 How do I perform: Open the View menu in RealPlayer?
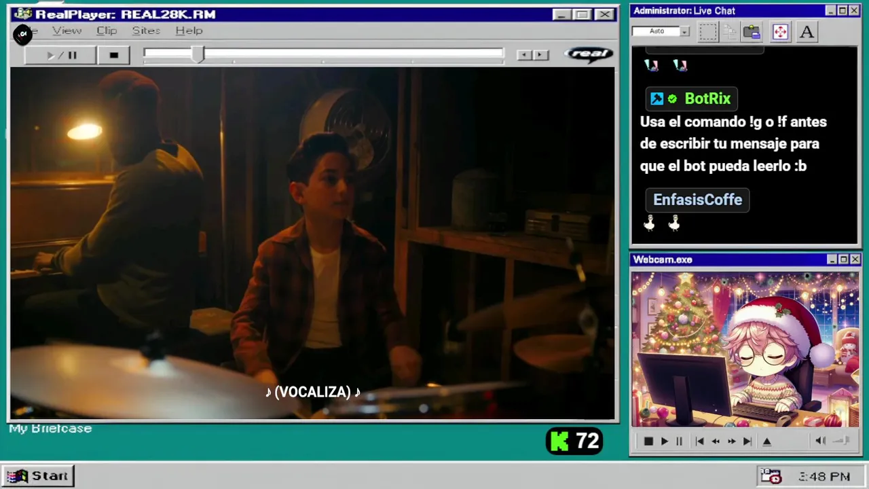pyautogui.click(x=67, y=31)
